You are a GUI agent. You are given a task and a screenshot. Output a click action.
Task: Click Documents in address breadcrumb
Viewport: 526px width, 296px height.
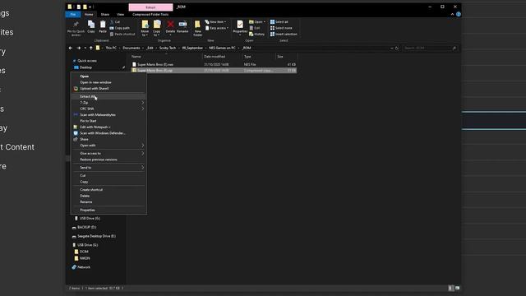[131, 48]
